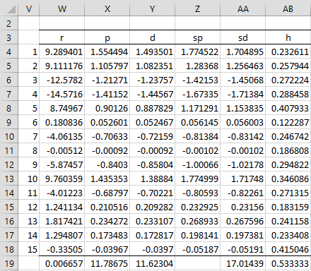The width and height of the screenshot is (311, 271).
Task: Select row header 3
Action: pyautogui.click(x=9, y=37)
